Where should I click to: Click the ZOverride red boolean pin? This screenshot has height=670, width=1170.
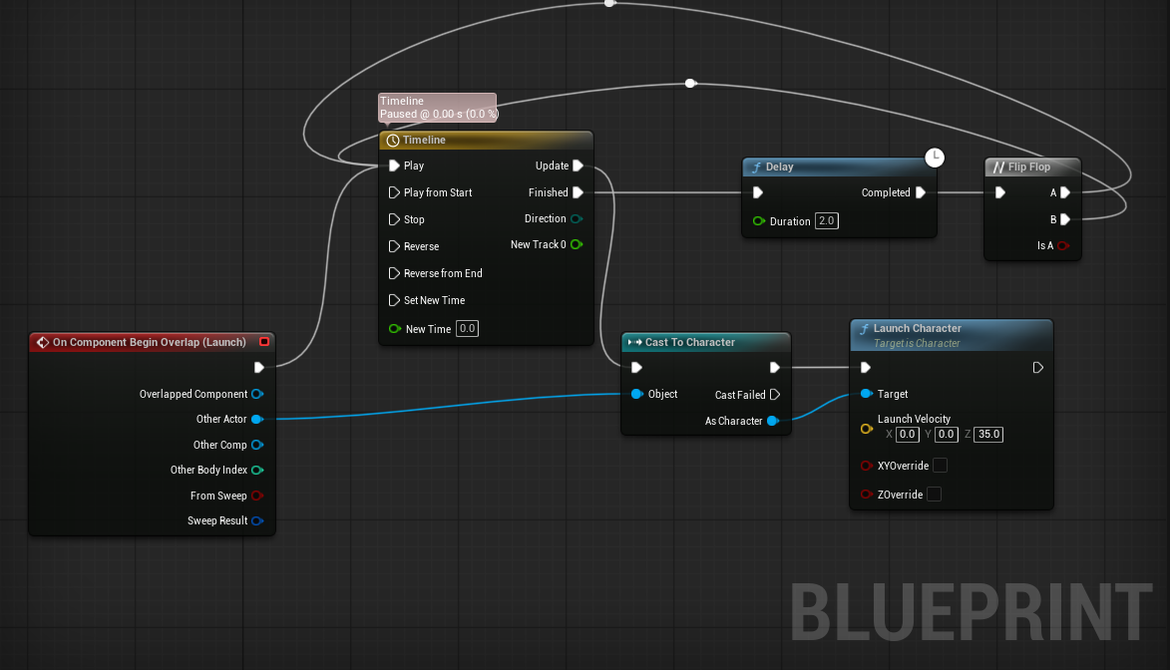[x=867, y=494]
